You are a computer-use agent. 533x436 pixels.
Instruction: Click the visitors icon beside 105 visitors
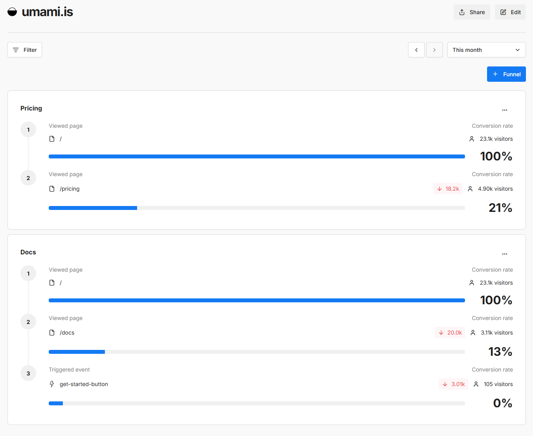(x=476, y=384)
